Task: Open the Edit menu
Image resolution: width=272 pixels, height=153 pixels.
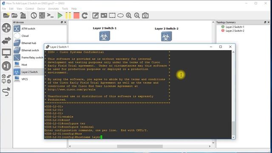Action: 11,8
